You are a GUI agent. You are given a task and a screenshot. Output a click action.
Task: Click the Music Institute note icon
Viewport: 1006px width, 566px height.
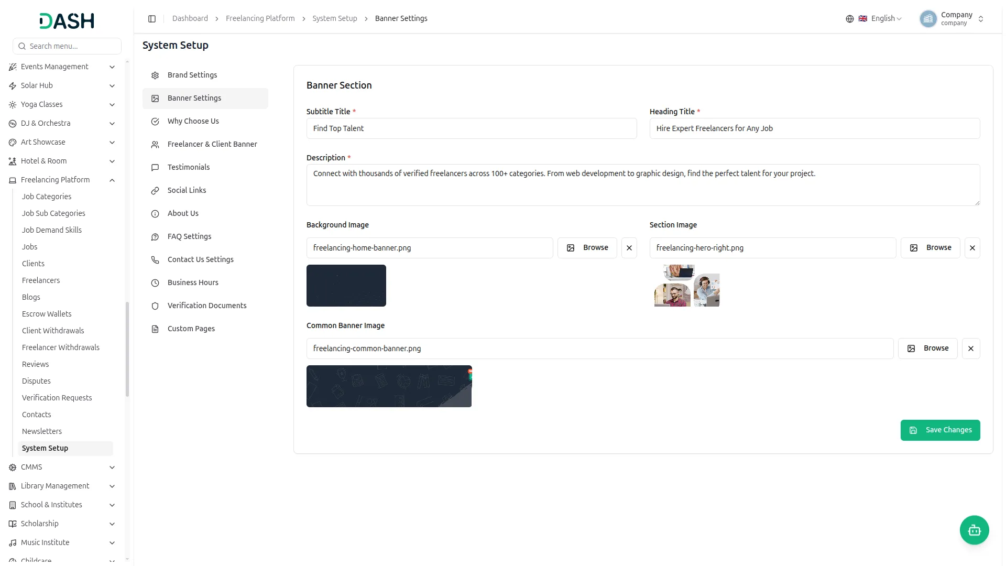(13, 543)
